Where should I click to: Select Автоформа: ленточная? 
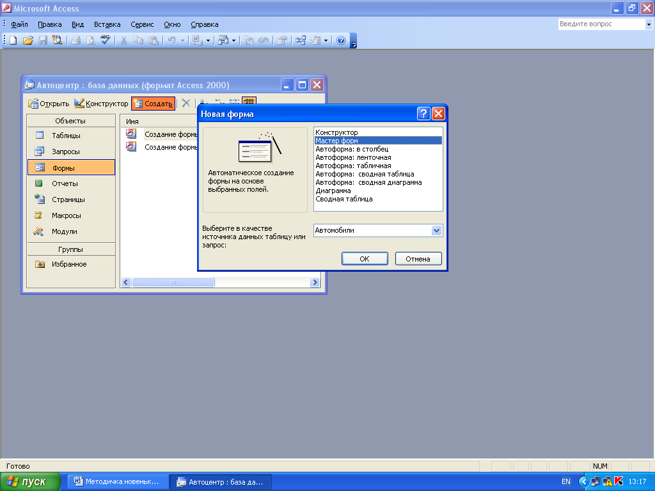(378, 157)
